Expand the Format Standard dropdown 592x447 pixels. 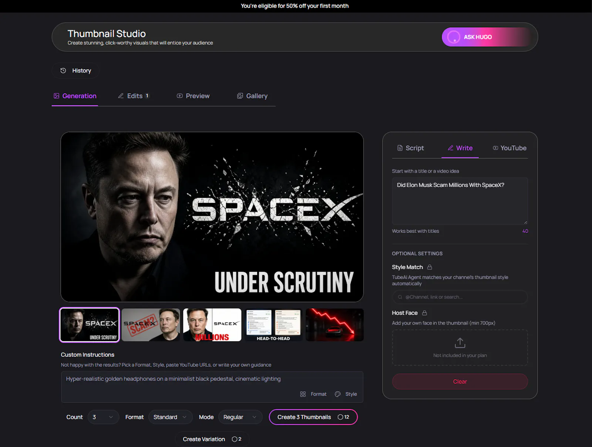point(171,417)
